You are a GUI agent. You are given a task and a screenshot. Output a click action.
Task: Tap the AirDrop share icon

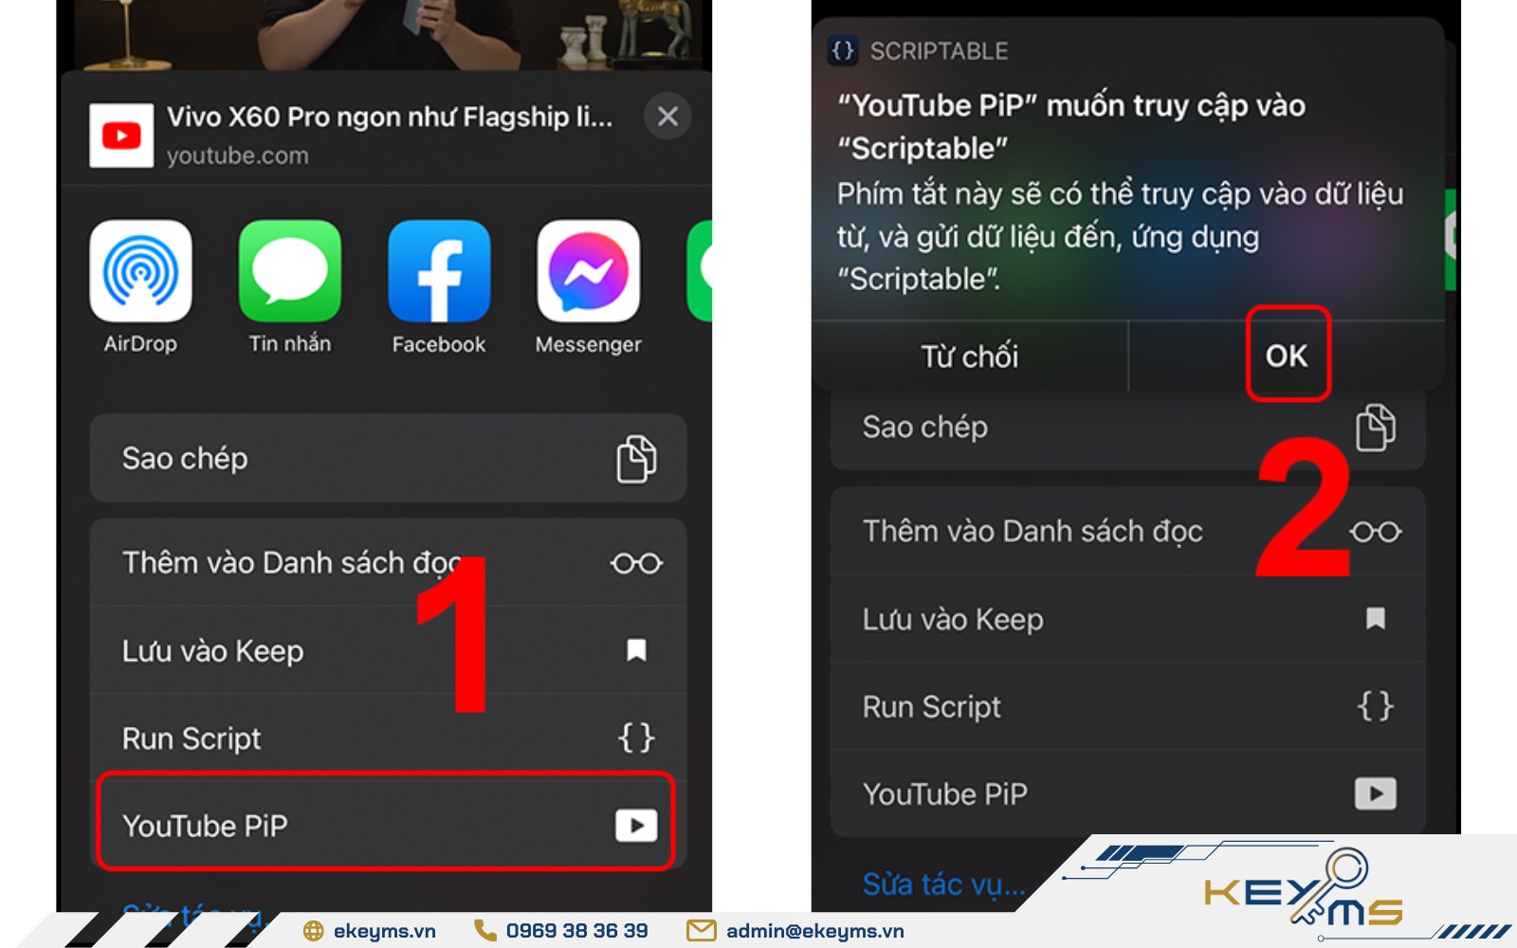(140, 271)
